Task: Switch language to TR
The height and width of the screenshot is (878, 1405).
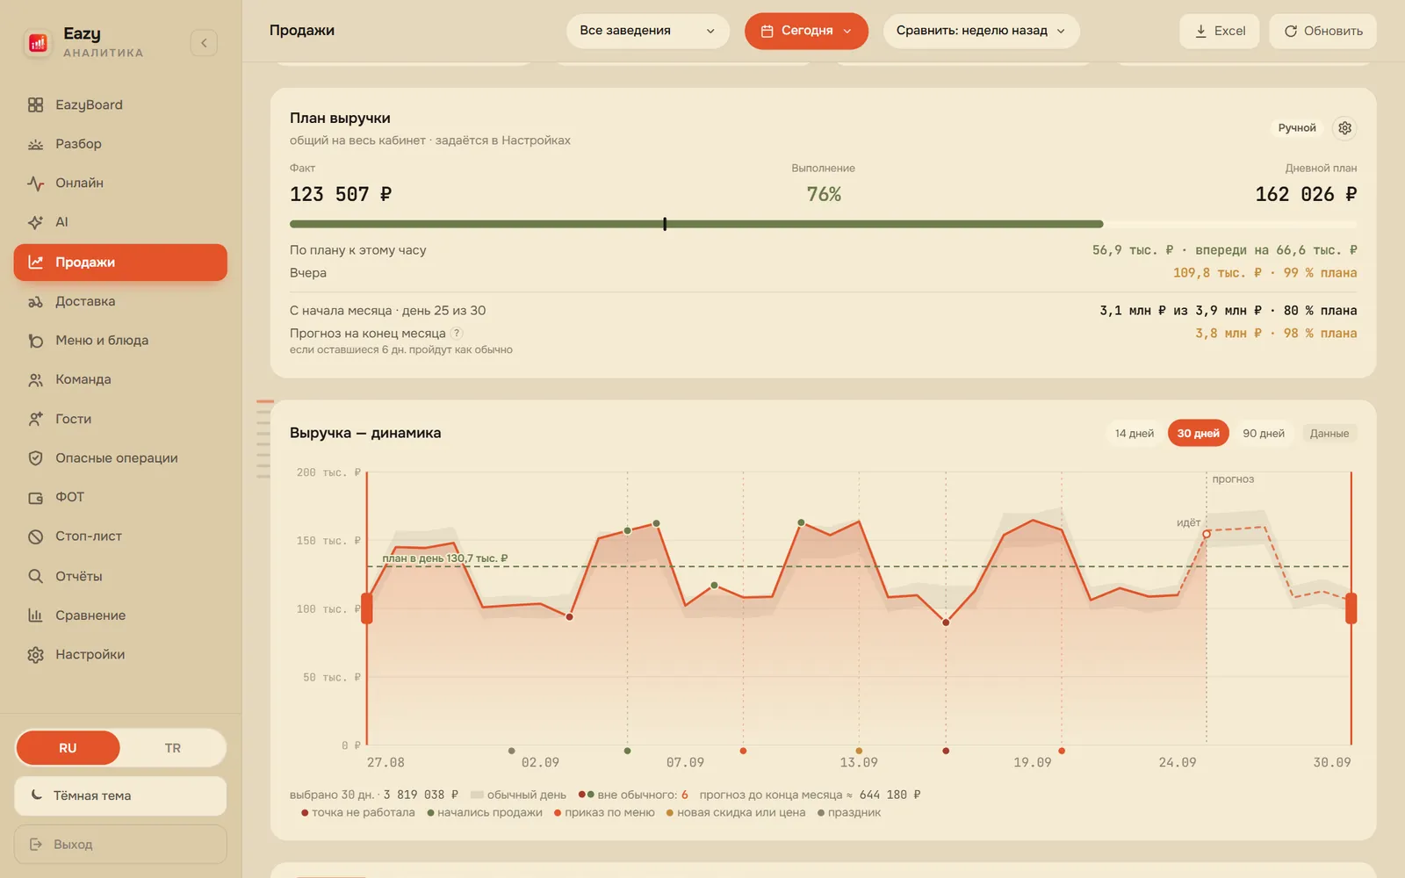Action: pyautogui.click(x=172, y=748)
